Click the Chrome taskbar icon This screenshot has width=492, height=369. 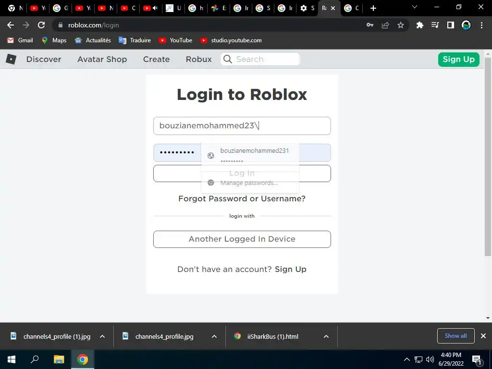pos(83,359)
